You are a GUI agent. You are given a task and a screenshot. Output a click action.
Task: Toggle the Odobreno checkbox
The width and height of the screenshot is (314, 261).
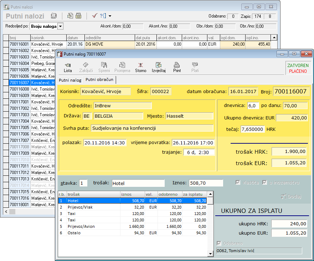click(x=219, y=244)
